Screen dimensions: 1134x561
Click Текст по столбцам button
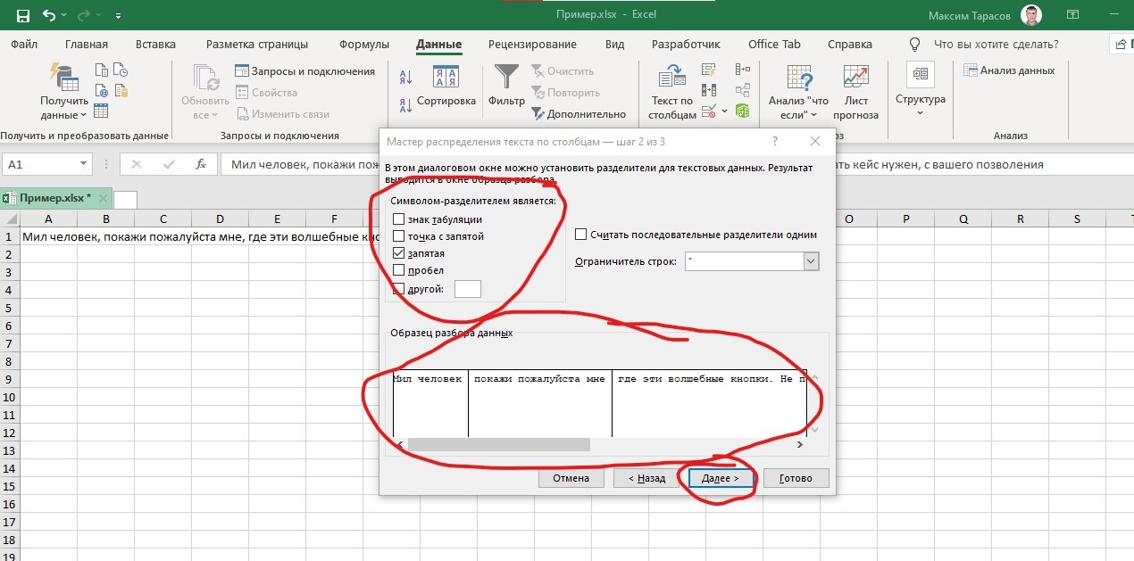(672, 93)
